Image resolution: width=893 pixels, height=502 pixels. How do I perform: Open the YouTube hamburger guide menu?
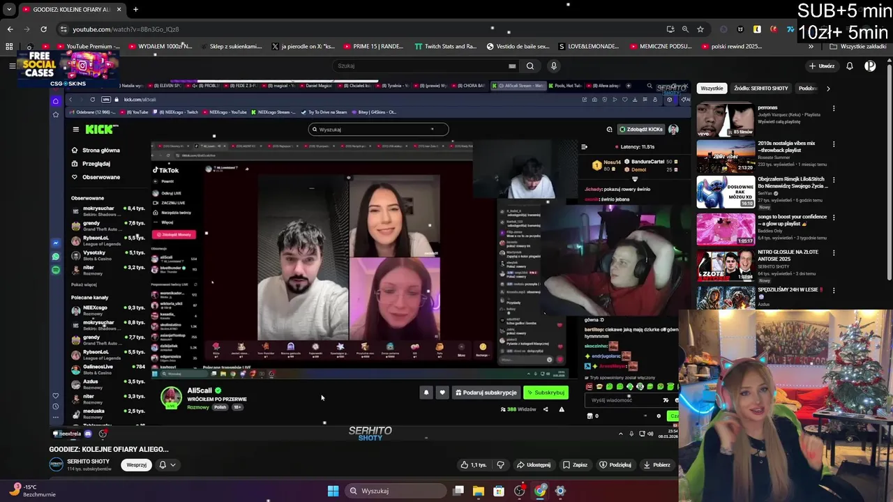12,66
